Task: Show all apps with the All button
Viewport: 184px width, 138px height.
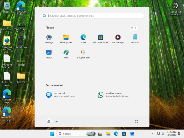Action: click(x=134, y=28)
